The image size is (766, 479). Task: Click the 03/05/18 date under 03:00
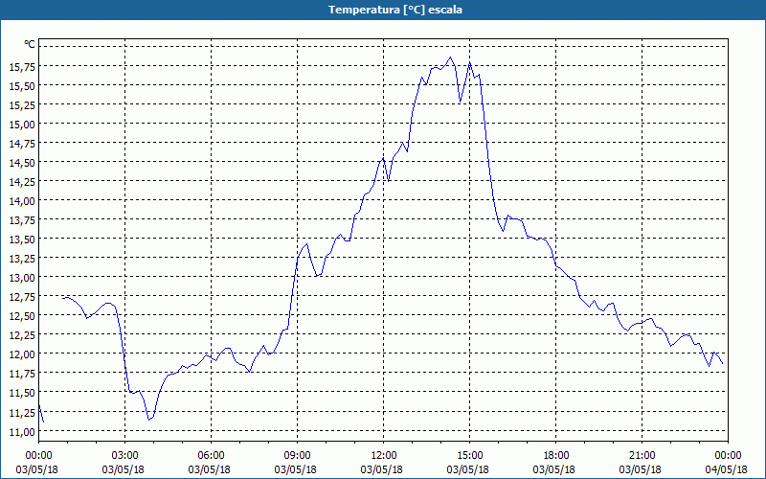124,469
